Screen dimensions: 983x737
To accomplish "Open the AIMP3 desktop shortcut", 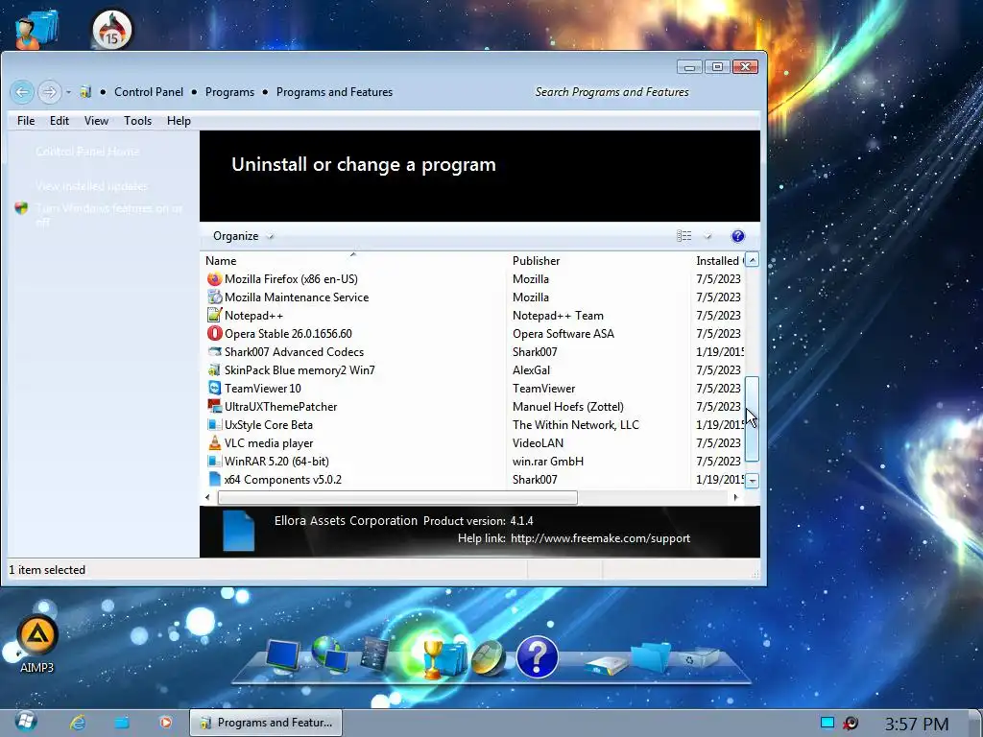I will tap(37, 643).
